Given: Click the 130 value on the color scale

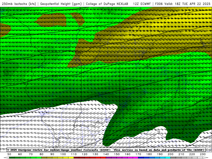Looking at the screenshot, I should [95, 154].
